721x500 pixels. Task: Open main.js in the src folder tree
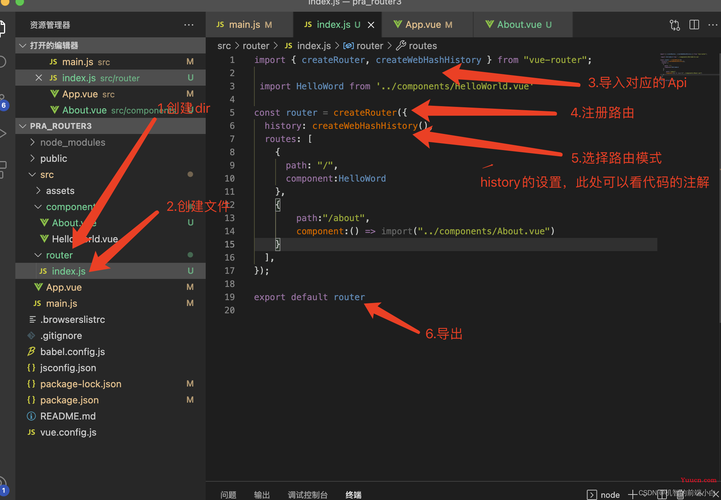point(111,303)
